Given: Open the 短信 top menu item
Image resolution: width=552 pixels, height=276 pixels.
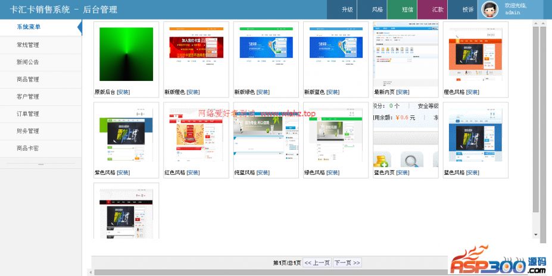Looking at the screenshot, I should click(408, 10).
